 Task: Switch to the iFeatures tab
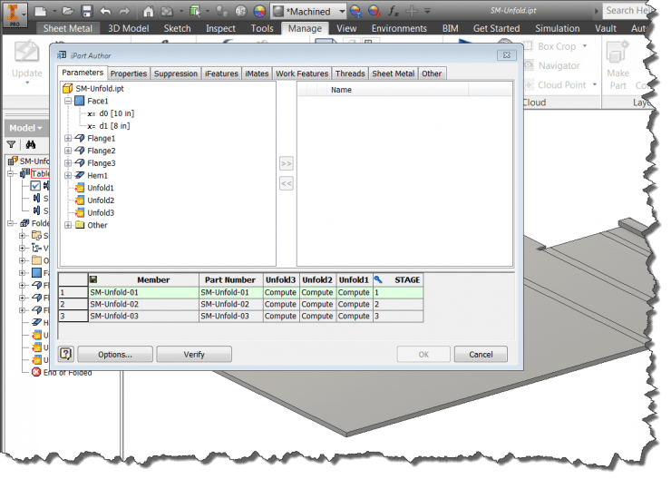(221, 73)
